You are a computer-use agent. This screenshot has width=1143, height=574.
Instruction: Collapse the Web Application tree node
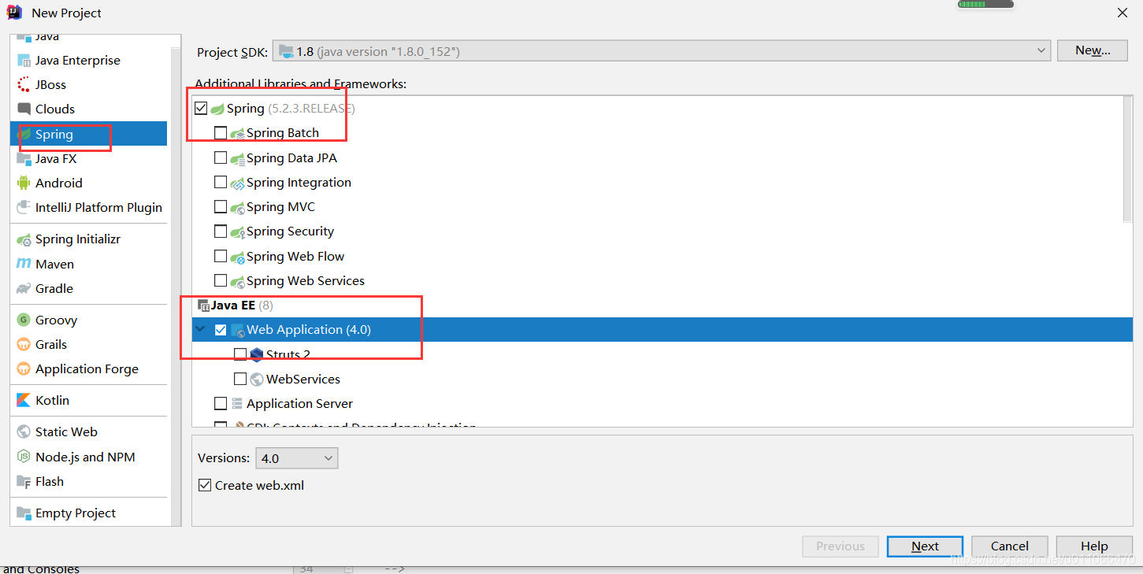[200, 330]
